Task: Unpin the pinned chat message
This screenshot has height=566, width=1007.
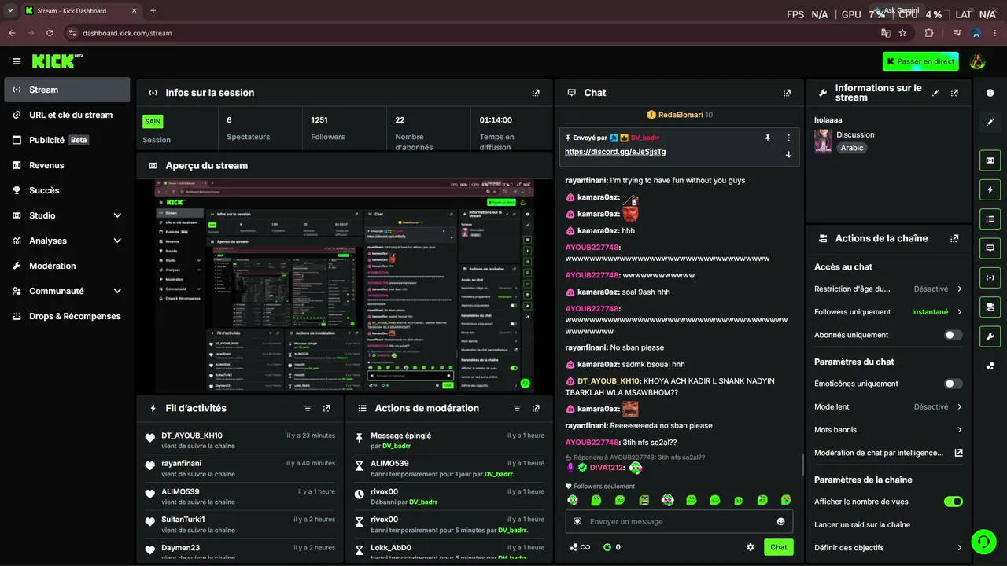Action: point(767,138)
